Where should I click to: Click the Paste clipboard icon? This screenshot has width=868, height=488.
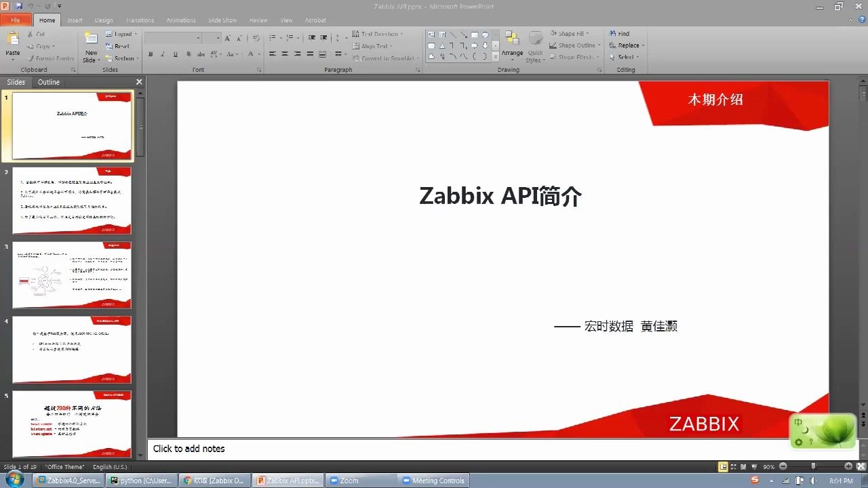[13, 39]
